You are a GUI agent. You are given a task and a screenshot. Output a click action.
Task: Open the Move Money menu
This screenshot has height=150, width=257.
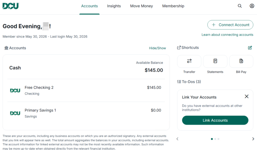pyautogui.click(x=141, y=6)
